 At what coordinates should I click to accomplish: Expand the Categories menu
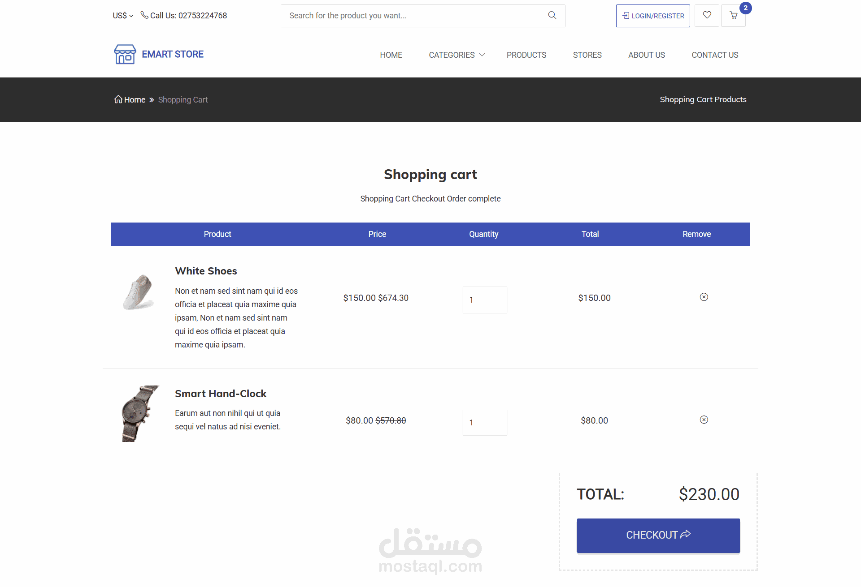457,55
